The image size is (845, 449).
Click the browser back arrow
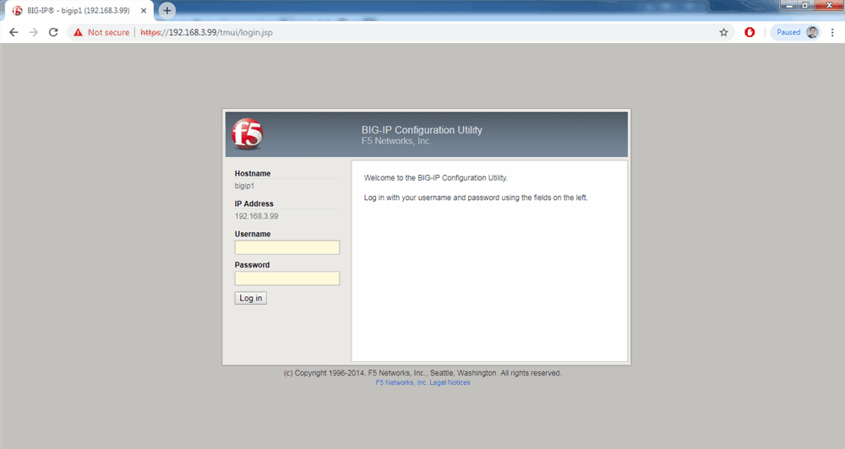click(x=14, y=32)
